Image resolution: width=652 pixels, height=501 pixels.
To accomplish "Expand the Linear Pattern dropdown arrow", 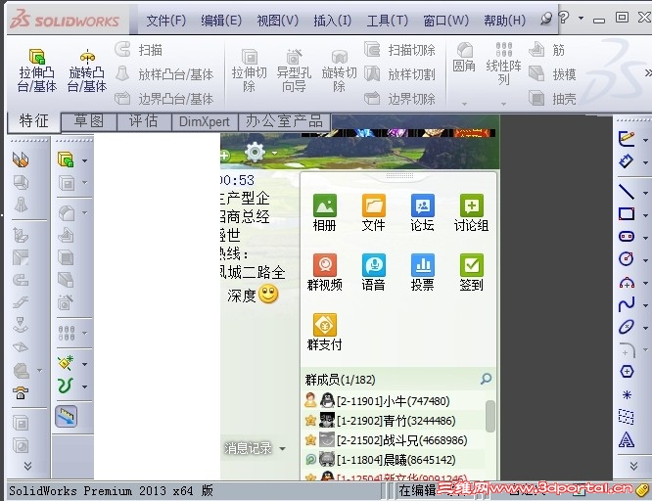I will point(503,104).
